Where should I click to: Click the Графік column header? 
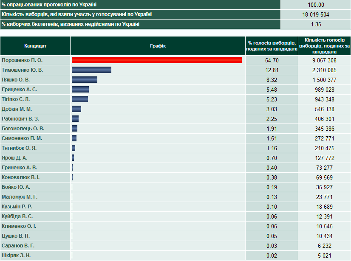coord(158,46)
